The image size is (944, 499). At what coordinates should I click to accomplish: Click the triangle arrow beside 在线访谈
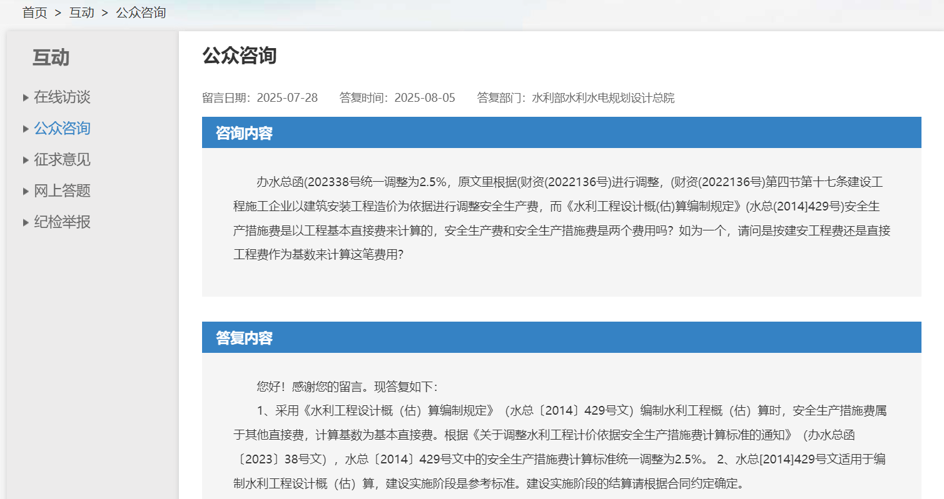pos(26,97)
